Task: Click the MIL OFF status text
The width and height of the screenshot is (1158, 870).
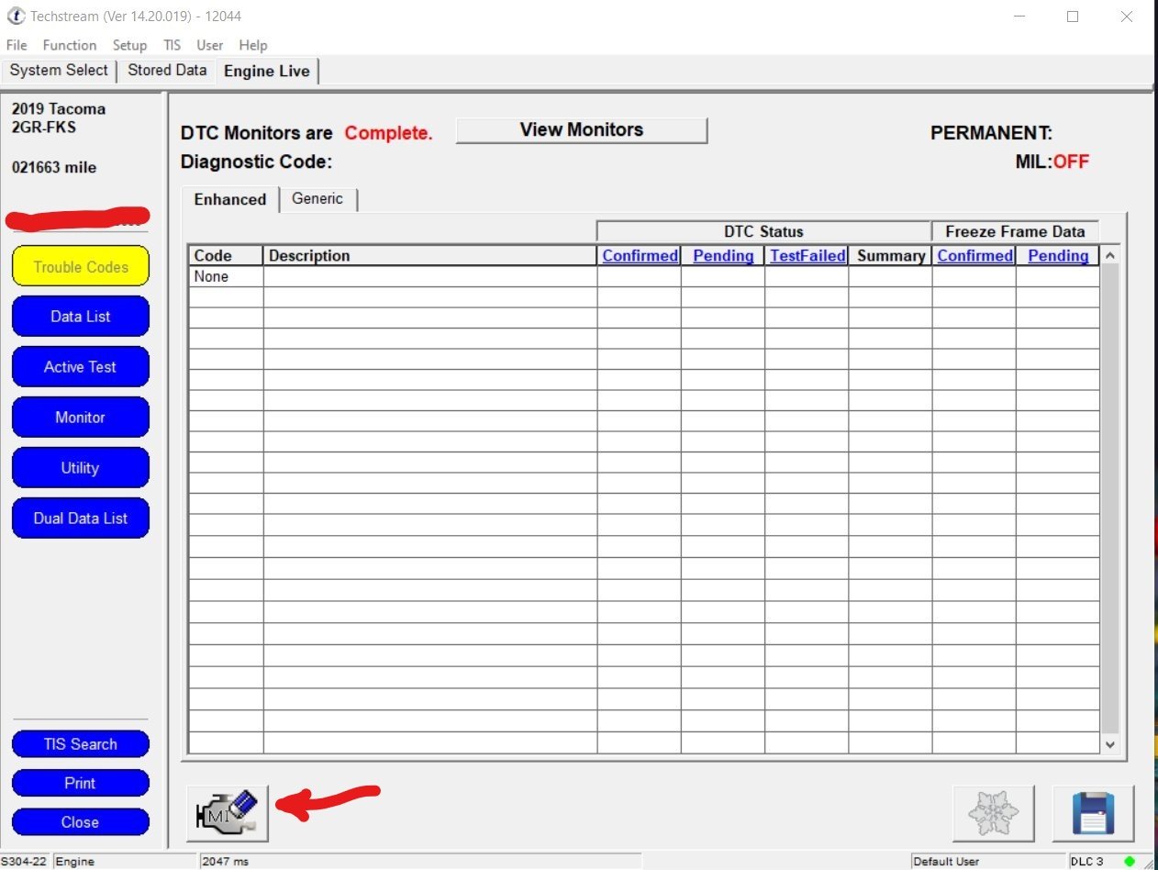Action: (1052, 162)
